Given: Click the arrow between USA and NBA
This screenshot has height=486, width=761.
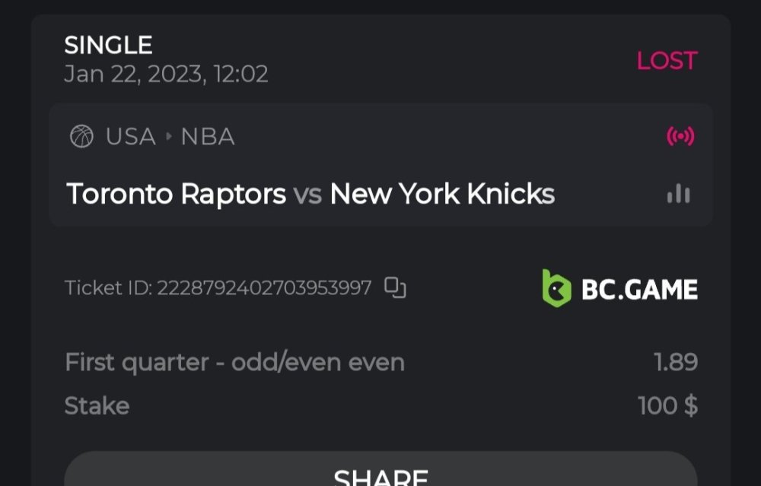Looking at the screenshot, I should pos(168,137).
